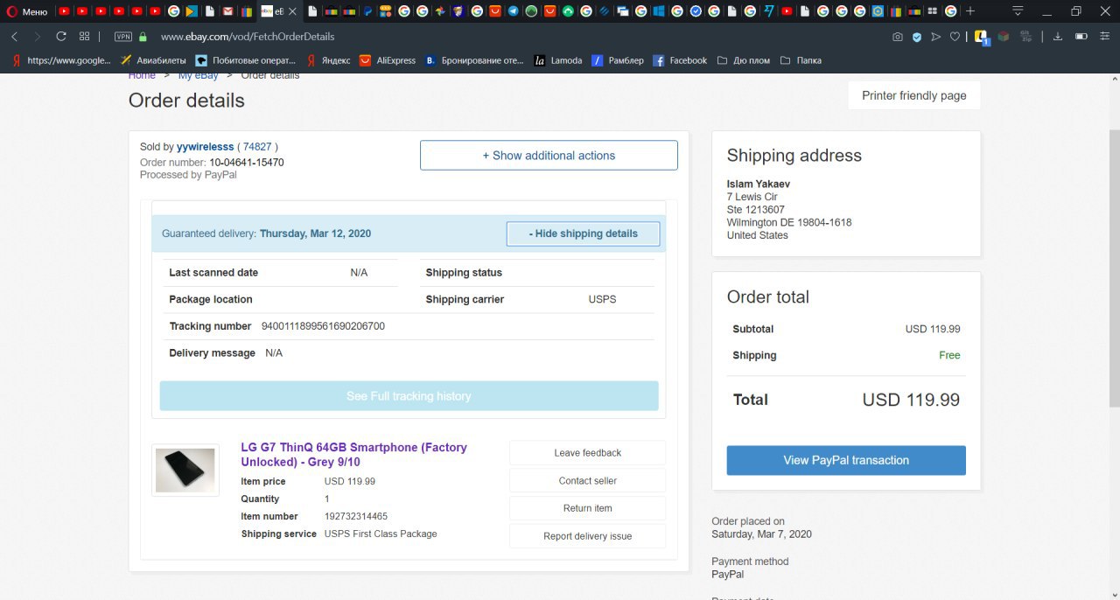Viewport: 1120px width, 600px height.
Task: Click the colored cube extension icon
Action: (1004, 37)
